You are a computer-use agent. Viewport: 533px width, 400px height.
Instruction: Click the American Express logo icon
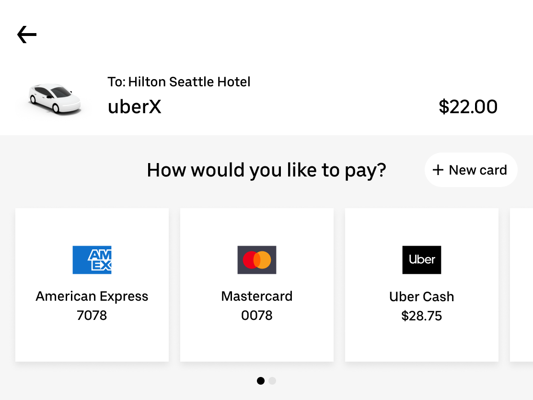point(92,260)
